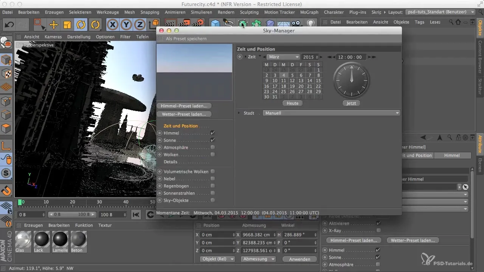Add a light with the bulb icon
This screenshot has width=484, height=272.
pyautogui.click(x=311, y=23)
